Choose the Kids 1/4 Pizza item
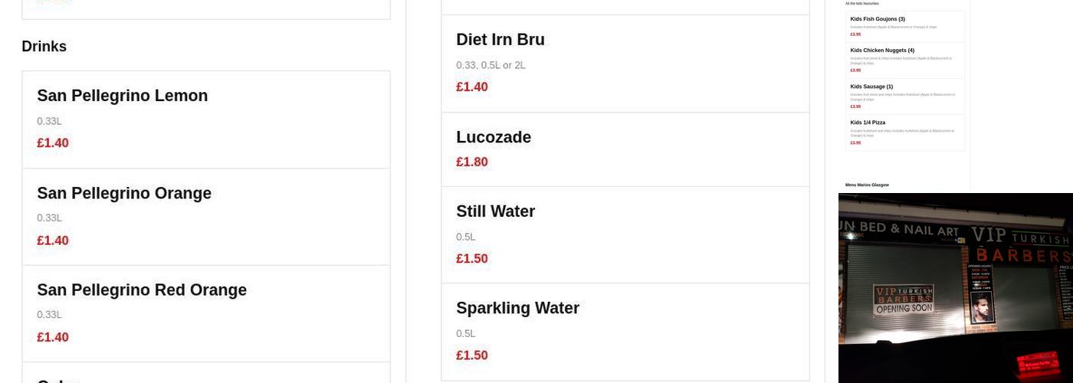1073x383 pixels. (x=868, y=123)
